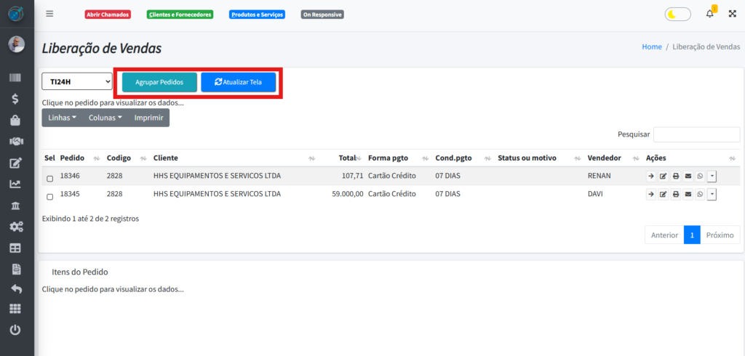Click the edit icon for order 18345
The width and height of the screenshot is (745, 356).
click(663, 194)
